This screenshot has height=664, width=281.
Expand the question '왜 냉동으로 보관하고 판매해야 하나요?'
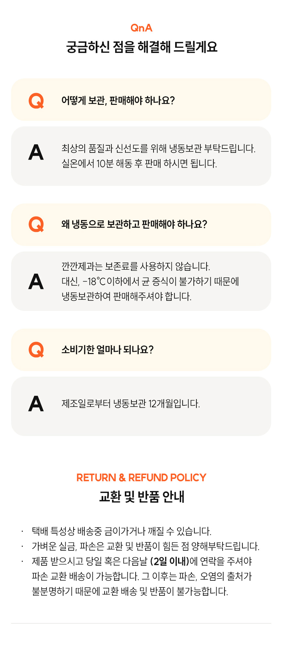pyautogui.click(x=141, y=225)
